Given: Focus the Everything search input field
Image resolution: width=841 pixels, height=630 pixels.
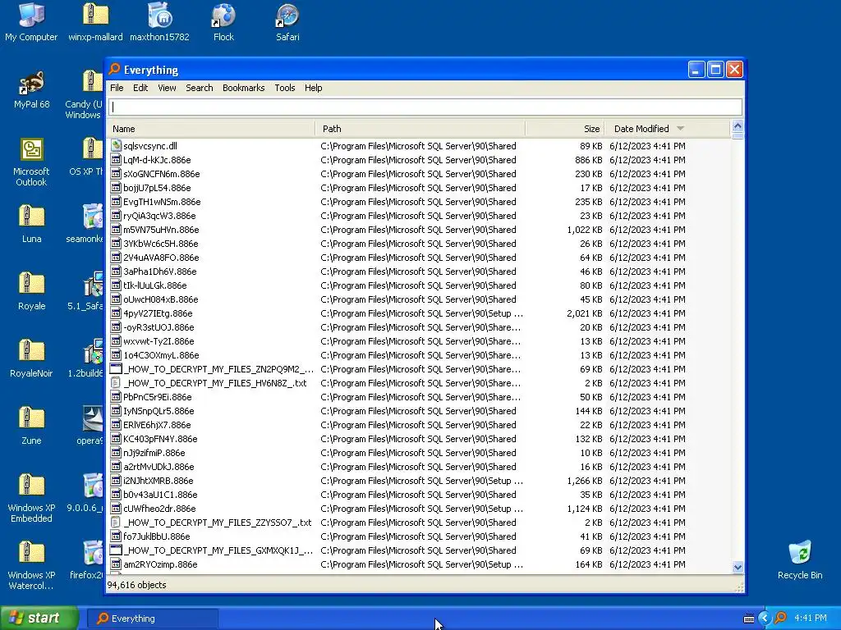Looking at the screenshot, I should pos(425,107).
